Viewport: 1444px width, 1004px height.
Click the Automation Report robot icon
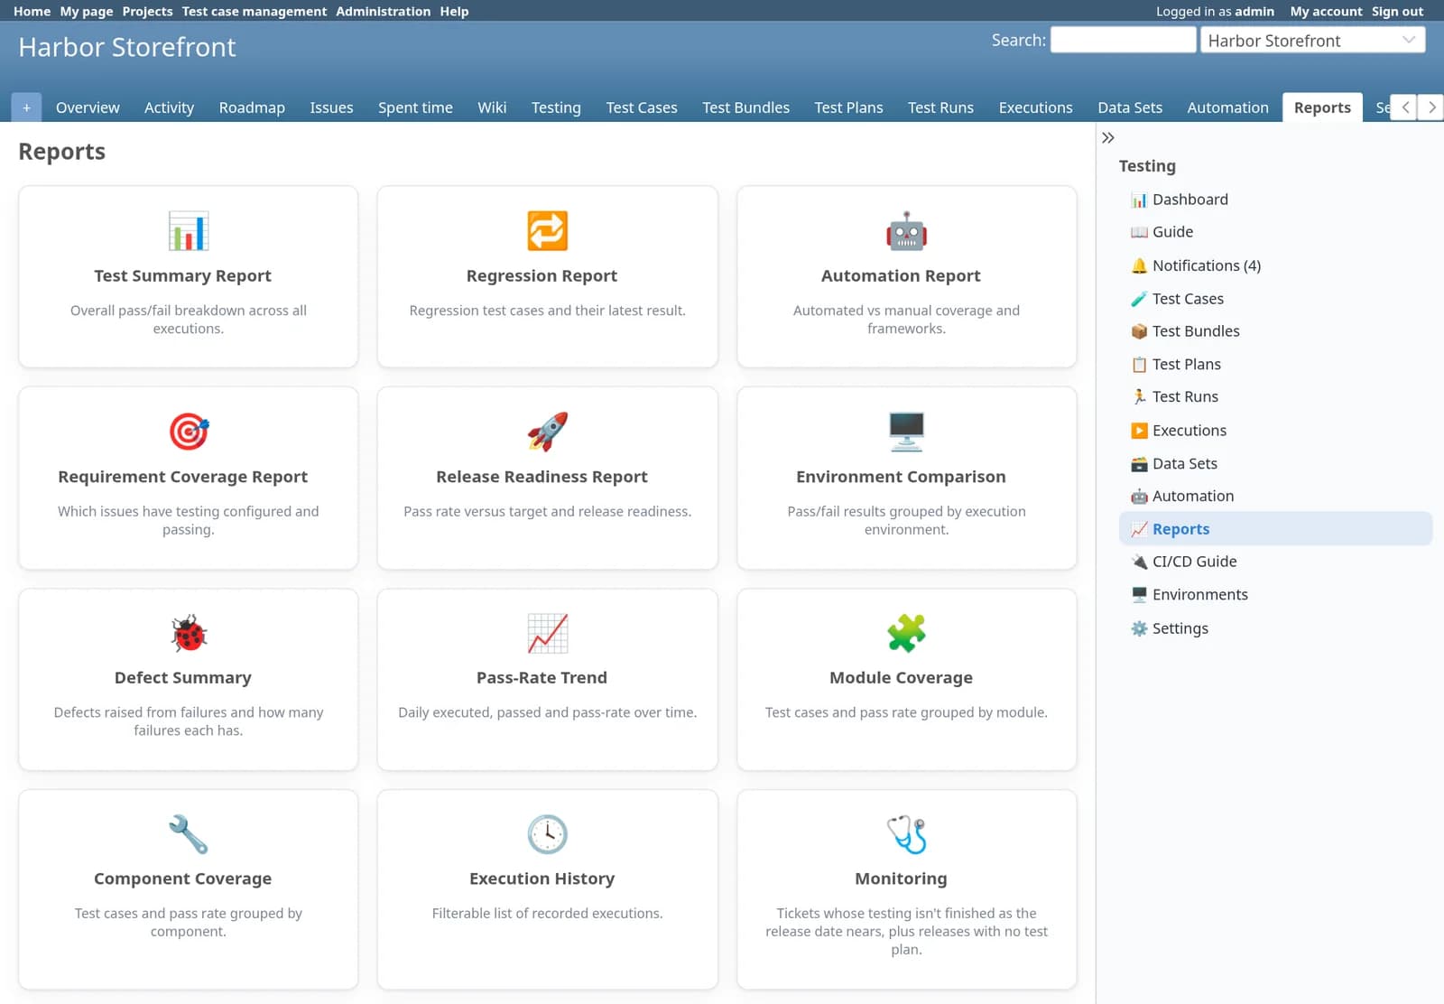pyautogui.click(x=906, y=231)
